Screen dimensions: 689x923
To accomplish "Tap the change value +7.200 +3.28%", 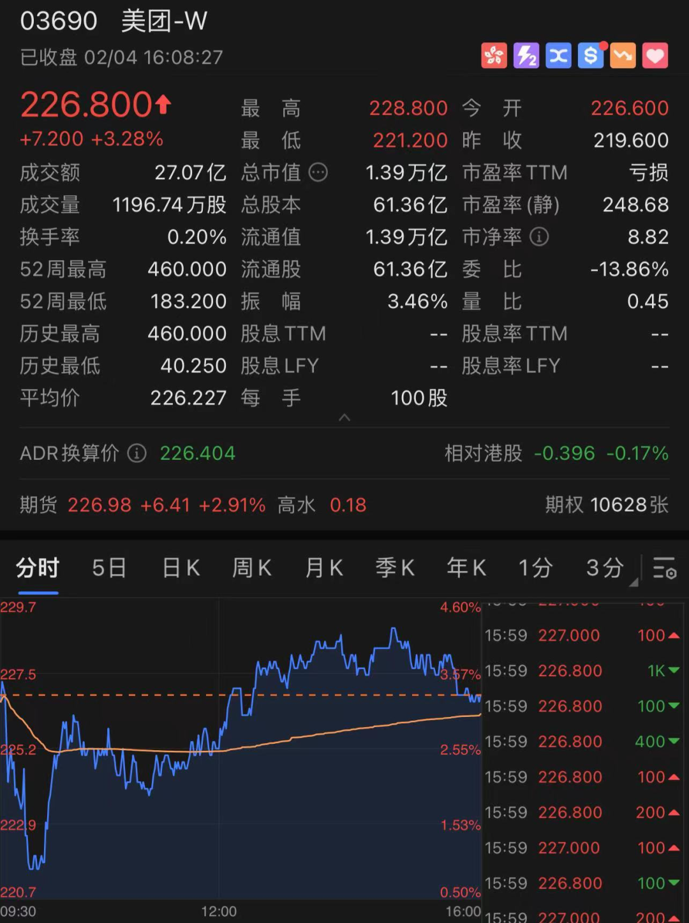I will [x=92, y=138].
